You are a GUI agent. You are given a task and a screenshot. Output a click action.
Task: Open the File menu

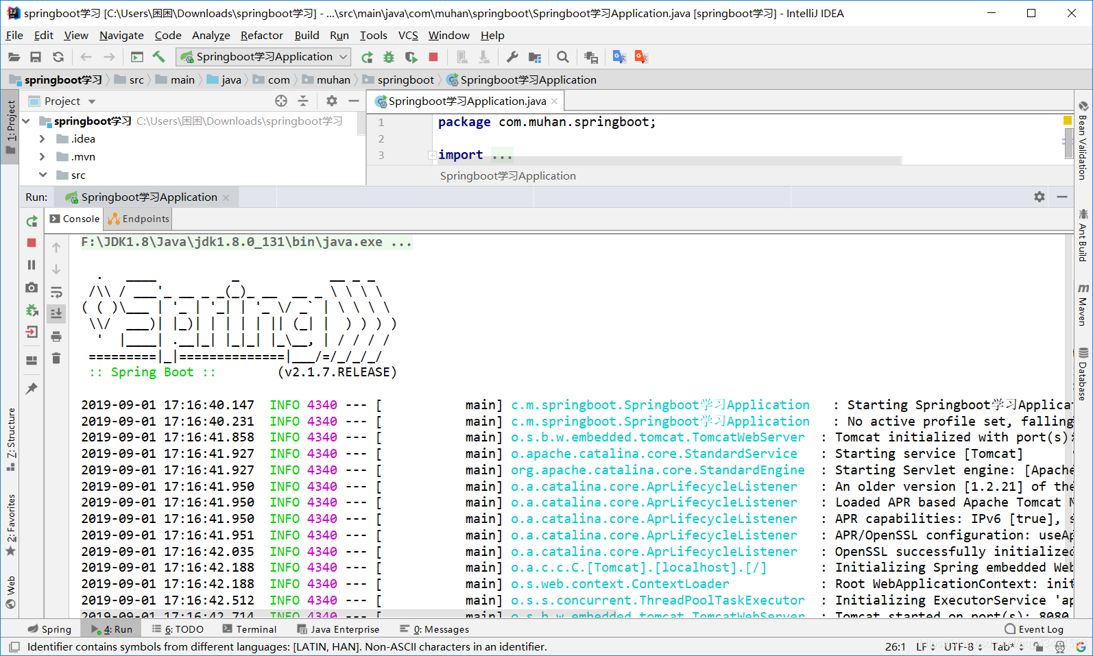[14, 35]
